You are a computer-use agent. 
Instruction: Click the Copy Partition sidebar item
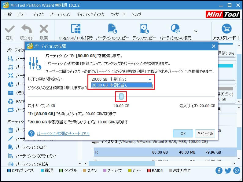click(x=32, y=147)
